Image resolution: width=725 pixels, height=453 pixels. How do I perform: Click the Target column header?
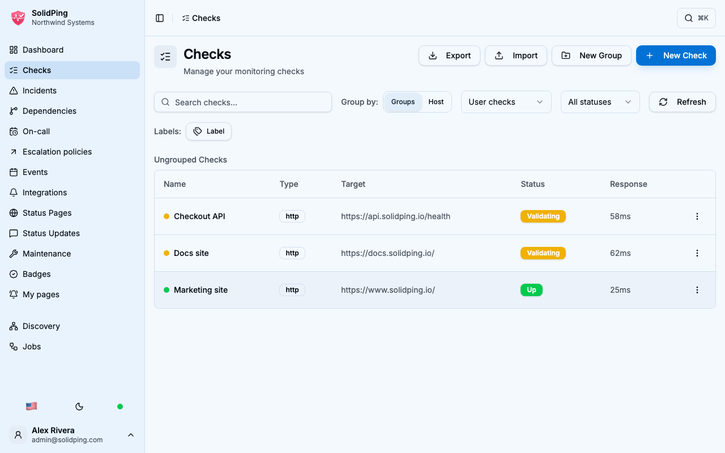pos(353,184)
